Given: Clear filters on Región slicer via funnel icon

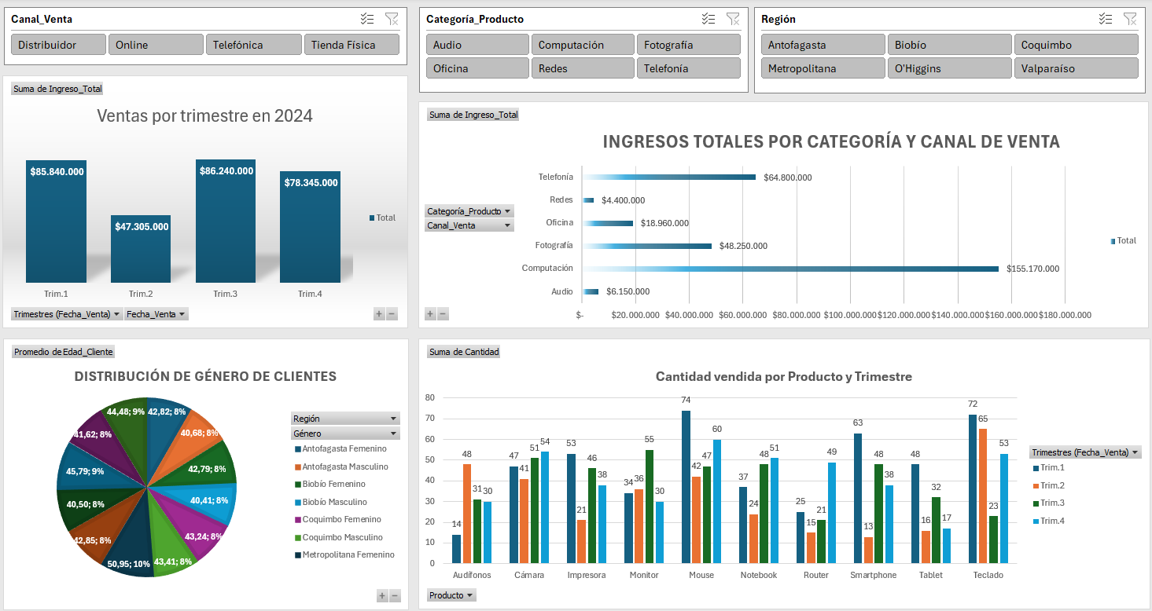Looking at the screenshot, I should coord(1131,19).
